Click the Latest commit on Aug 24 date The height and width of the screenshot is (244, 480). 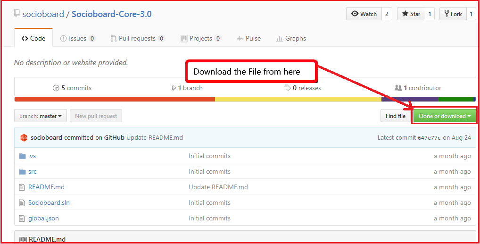pyautogui.click(x=457, y=138)
